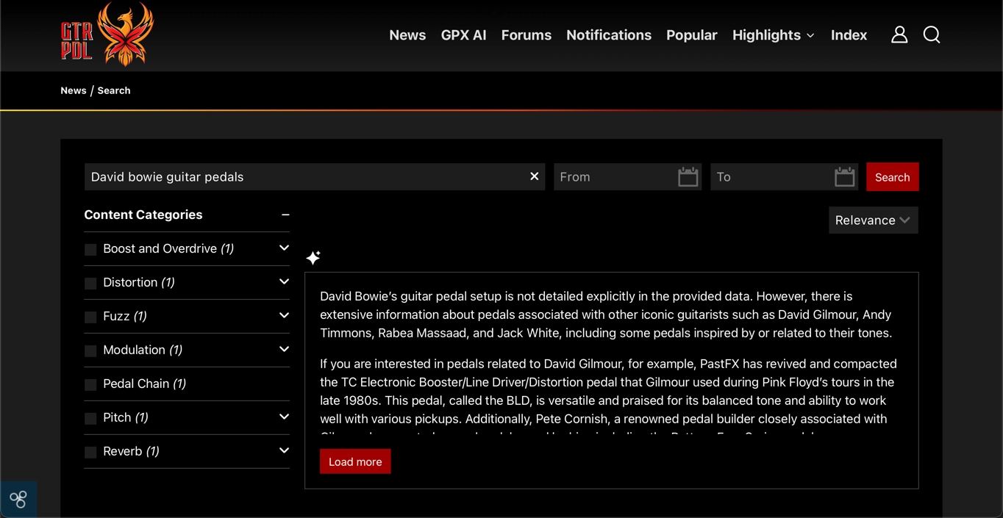Go to the News nav item

click(x=407, y=35)
